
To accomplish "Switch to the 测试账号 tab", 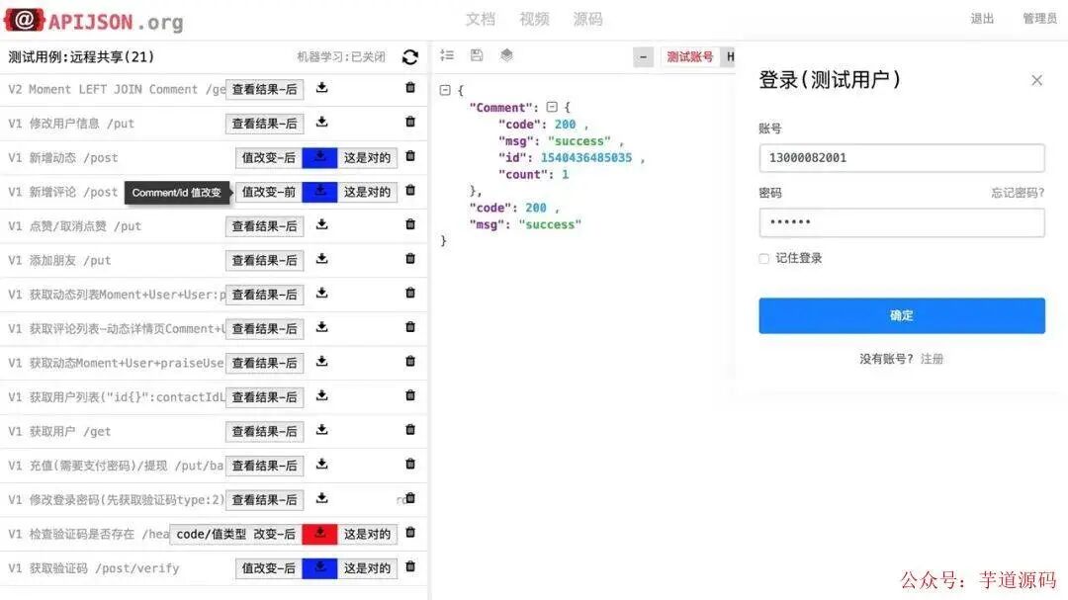I will click(x=689, y=57).
